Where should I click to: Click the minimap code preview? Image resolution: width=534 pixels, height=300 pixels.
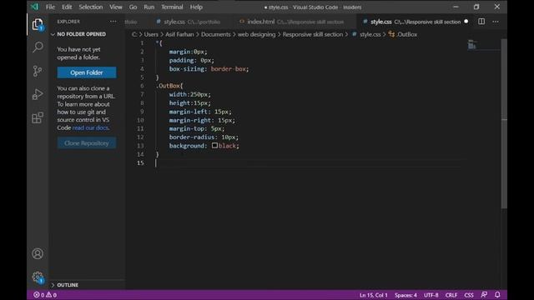[x=471, y=44]
